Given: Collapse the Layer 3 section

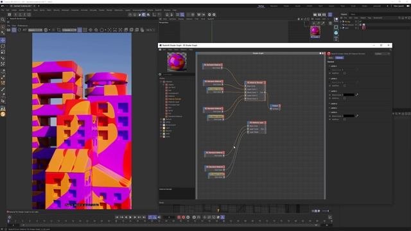Looking at the screenshot, I should click(x=329, y=91).
